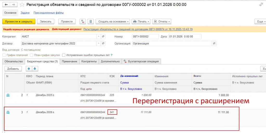This screenshot has width=266, height=133.
Task: Open link to document 00ГУ-000074
Action: coord(138,29)
